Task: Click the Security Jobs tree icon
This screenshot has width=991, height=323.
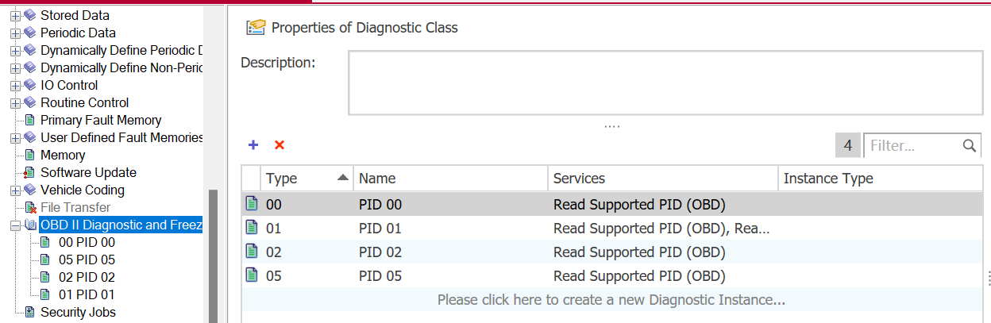Action: (x=29, y=313)
